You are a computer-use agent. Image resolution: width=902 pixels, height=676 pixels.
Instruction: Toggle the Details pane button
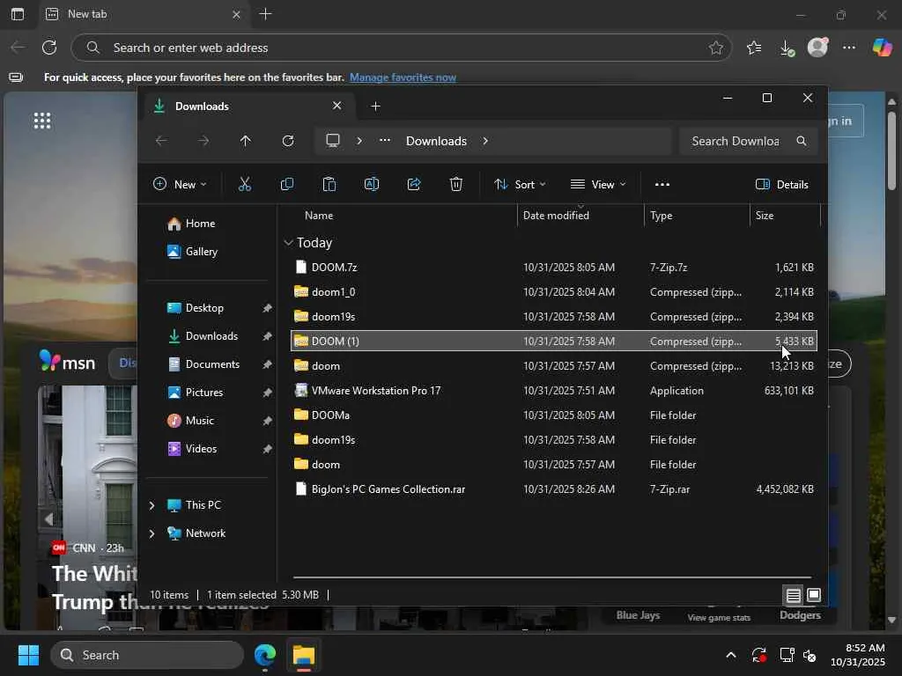782,184
